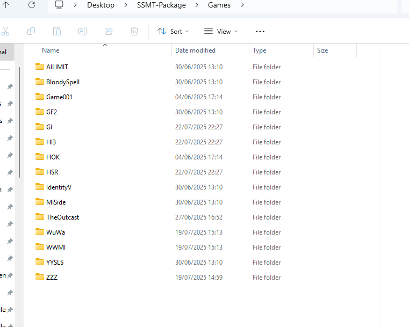Expand chevron after Games in breadcrumb

tap(242, 5)
